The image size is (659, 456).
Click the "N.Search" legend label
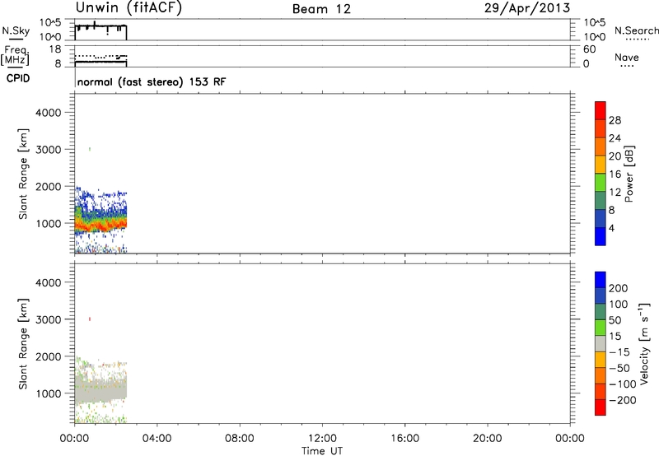(636, 30)
